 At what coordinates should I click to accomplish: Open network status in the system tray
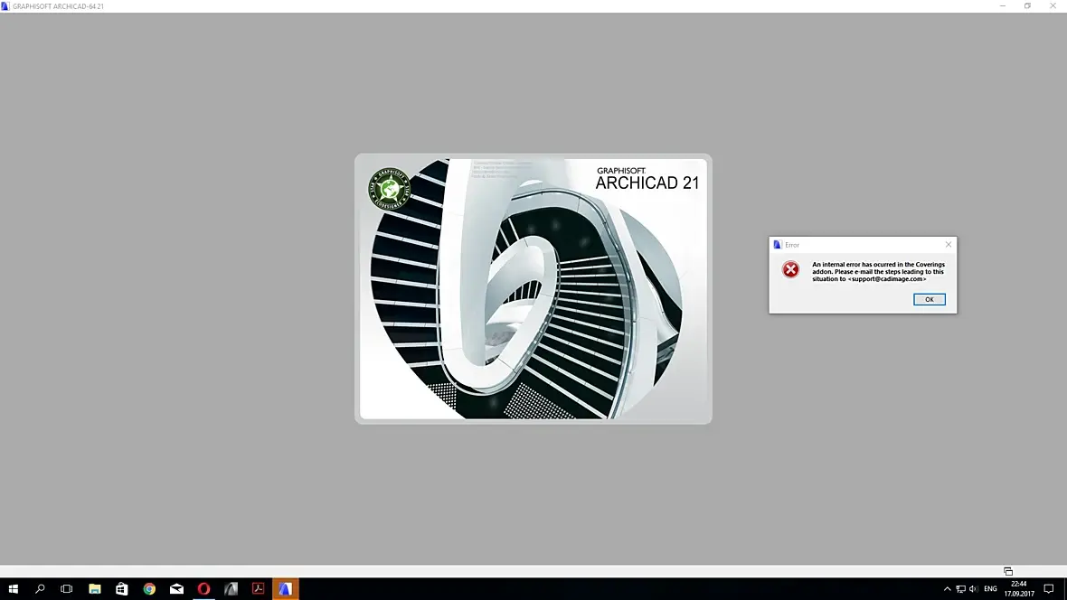(x=960, y=589)
